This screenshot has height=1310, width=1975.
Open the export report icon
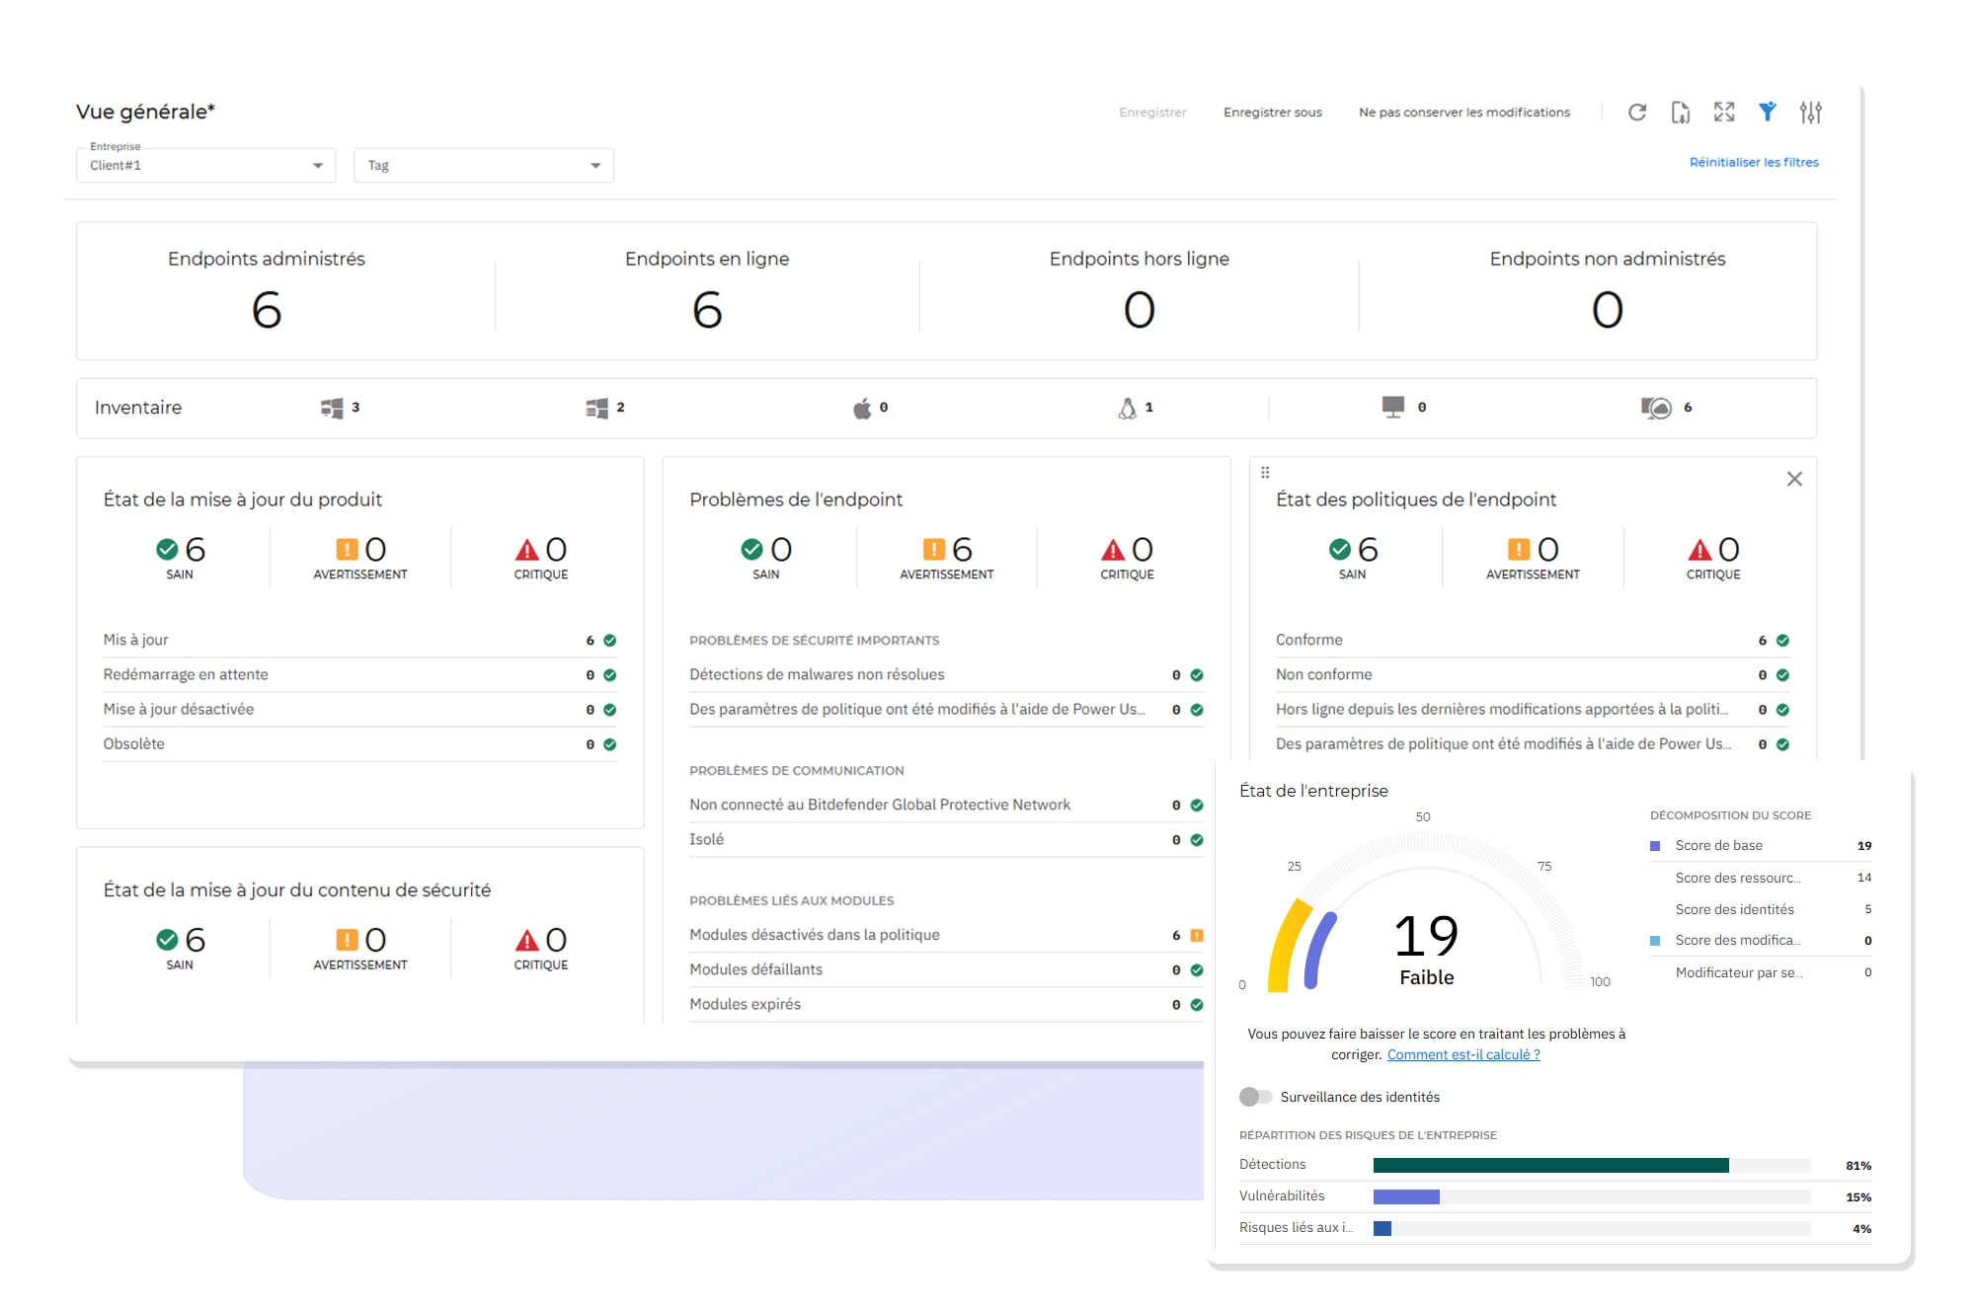1682,113
